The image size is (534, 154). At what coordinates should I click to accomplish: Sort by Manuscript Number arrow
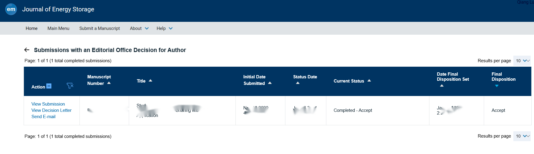click(109, 83)
